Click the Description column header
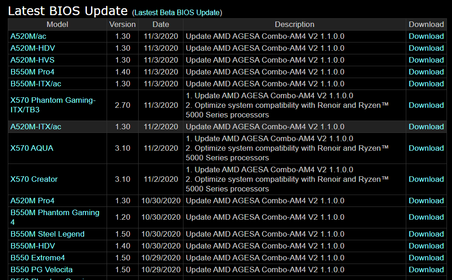 [294, 25]
